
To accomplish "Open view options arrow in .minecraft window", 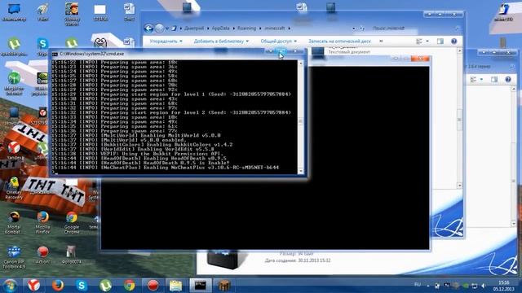I will [x=427, y=42].
